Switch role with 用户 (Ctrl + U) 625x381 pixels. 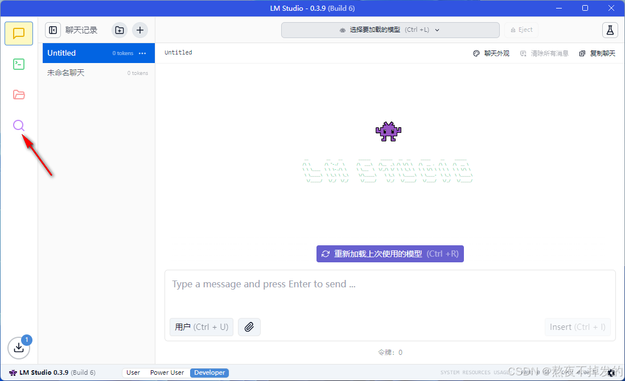point(202,327)
